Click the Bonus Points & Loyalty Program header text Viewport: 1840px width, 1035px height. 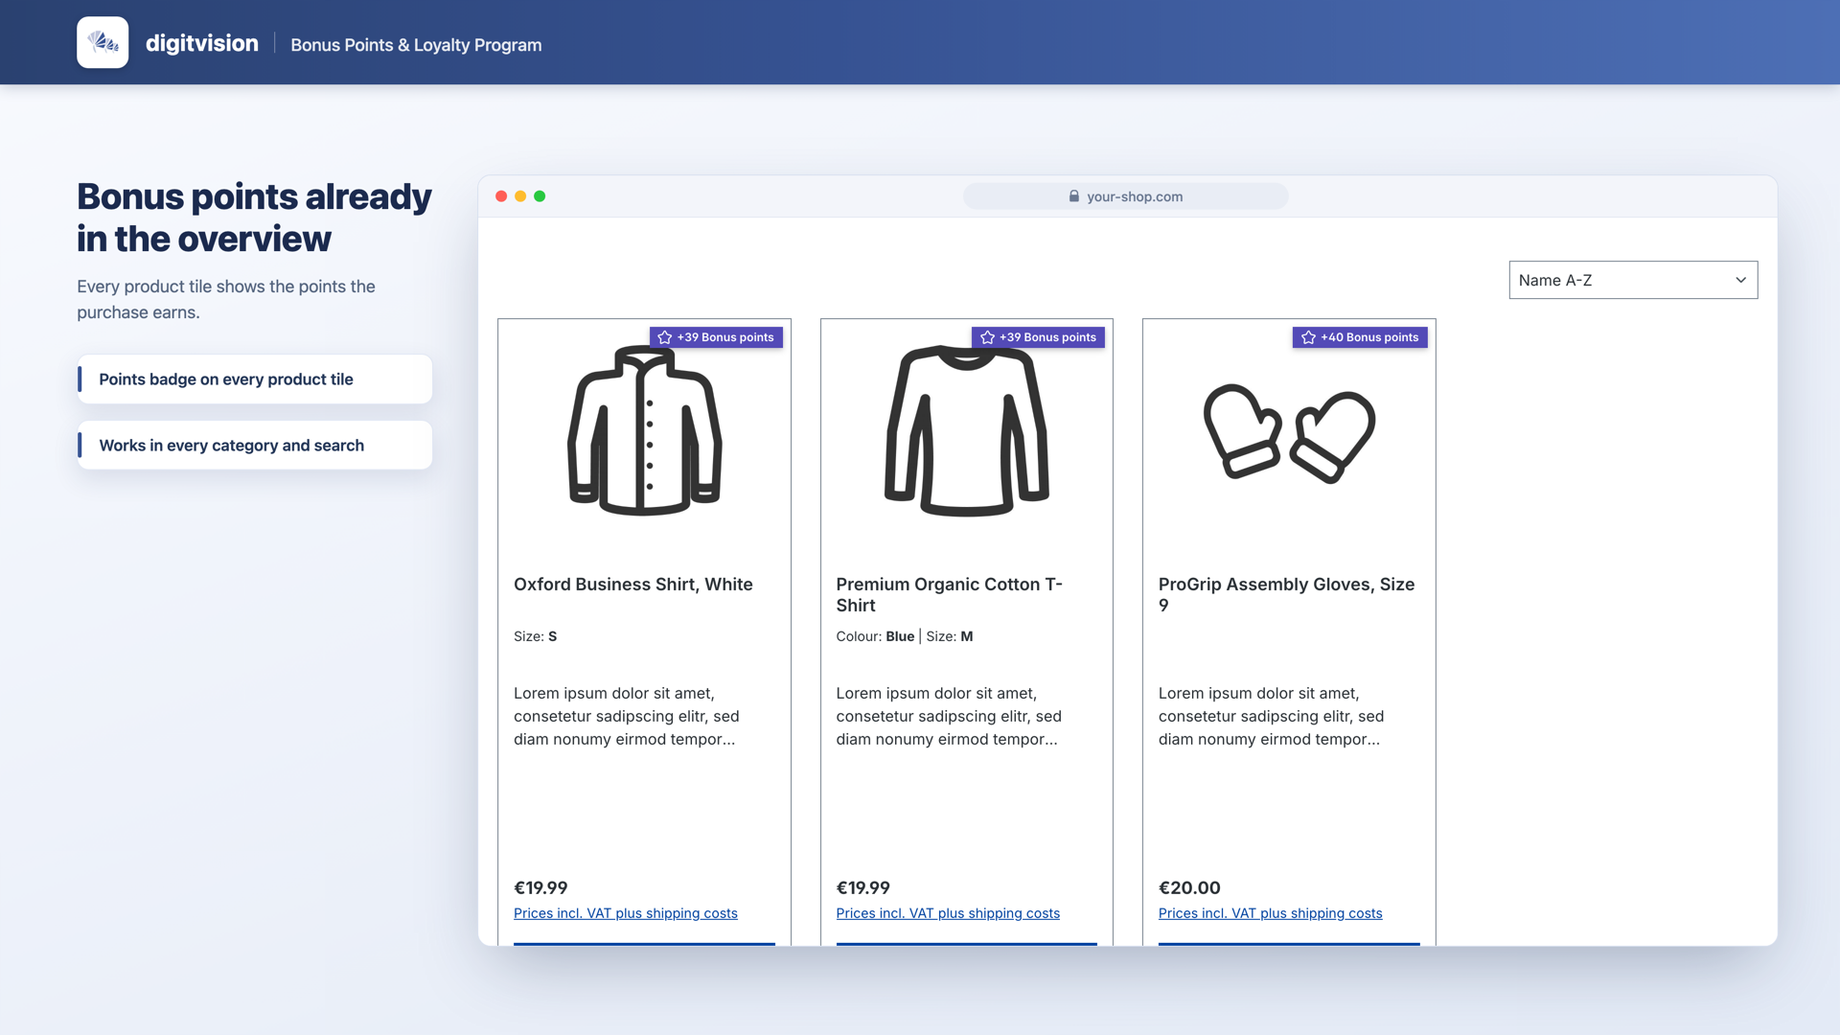click(x=416, y=45)
